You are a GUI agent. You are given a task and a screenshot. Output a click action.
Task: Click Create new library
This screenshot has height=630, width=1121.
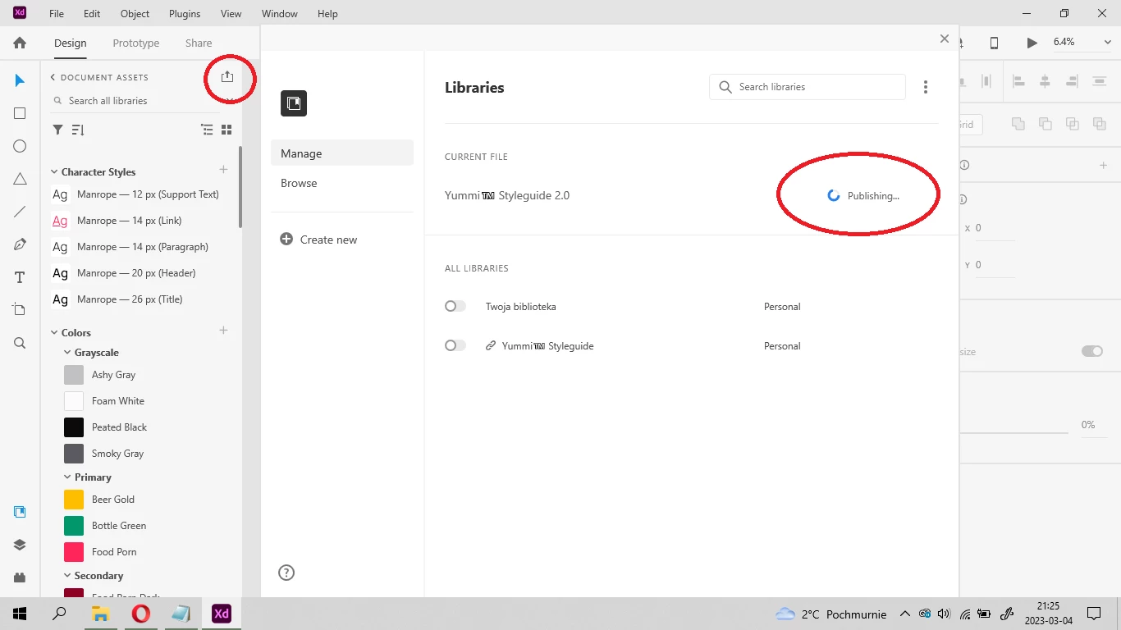coord(318,240)
